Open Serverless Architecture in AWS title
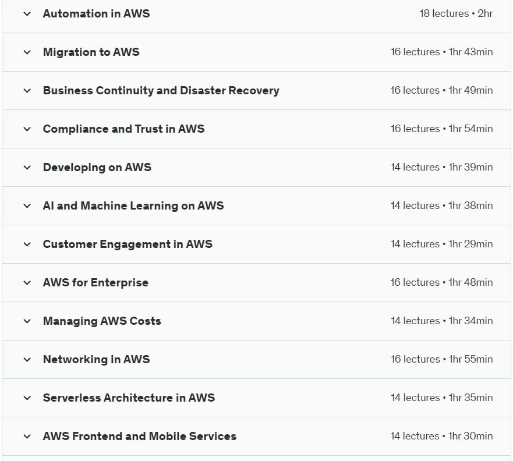Screen dimensions: 513x461 click(x=129, y=398)
